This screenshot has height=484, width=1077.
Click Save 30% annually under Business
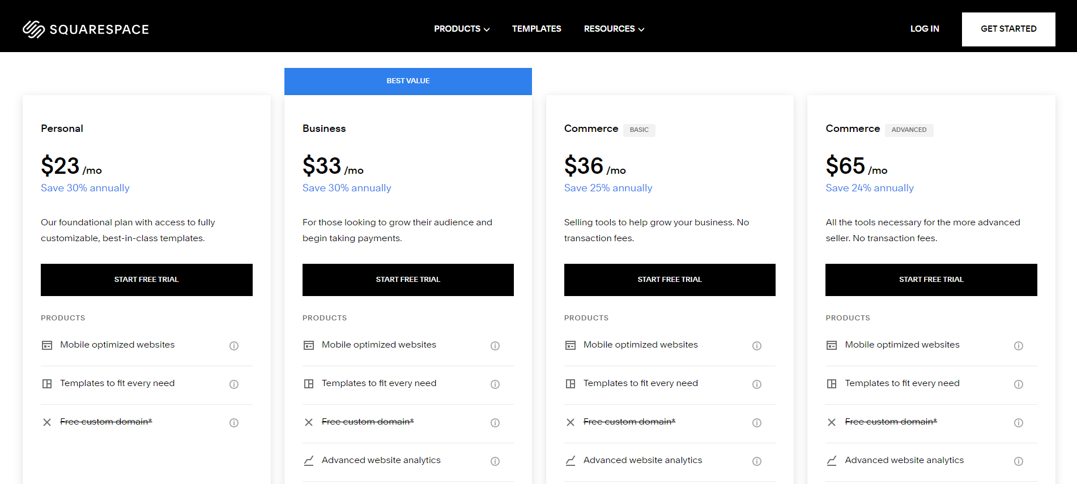(x=347, y=188)
